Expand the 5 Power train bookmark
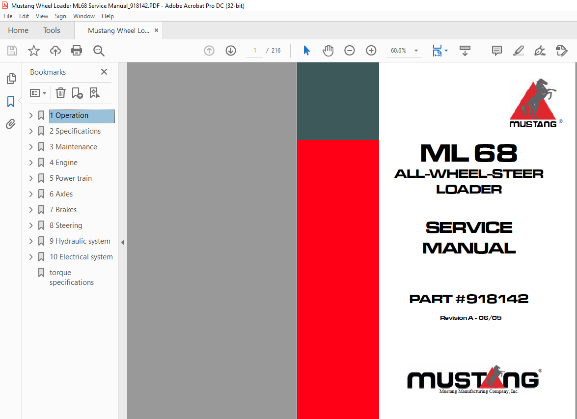 pos(31,178)
